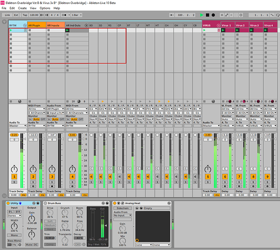Open BD chain receive note C1 dropdown

tap(93, 109)
